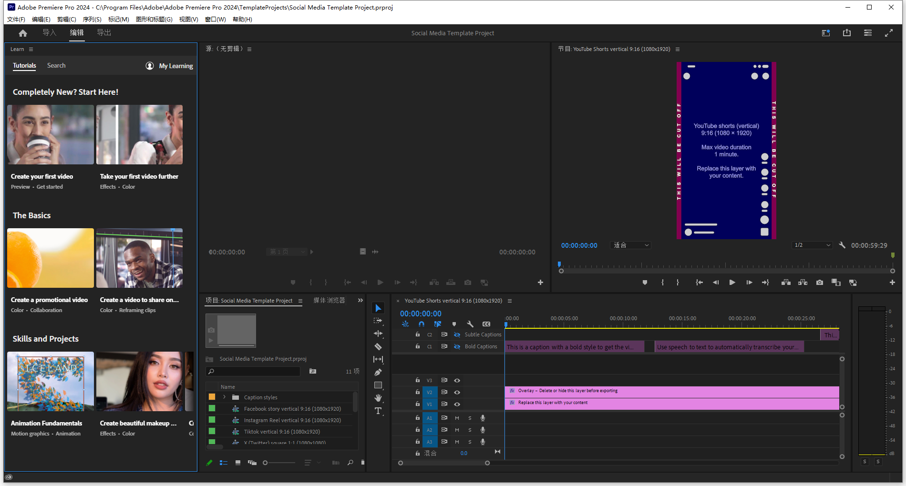Open Animation Fundamentals tutorial thumbnail
Screen dimensions: 906x486
click(x=51, y=382)
